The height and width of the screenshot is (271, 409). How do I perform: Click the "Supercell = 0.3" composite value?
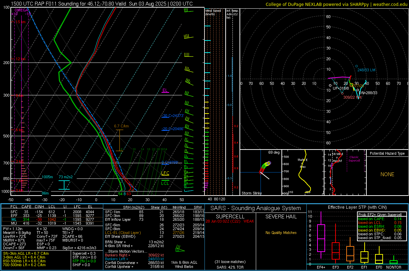point(84,253)
